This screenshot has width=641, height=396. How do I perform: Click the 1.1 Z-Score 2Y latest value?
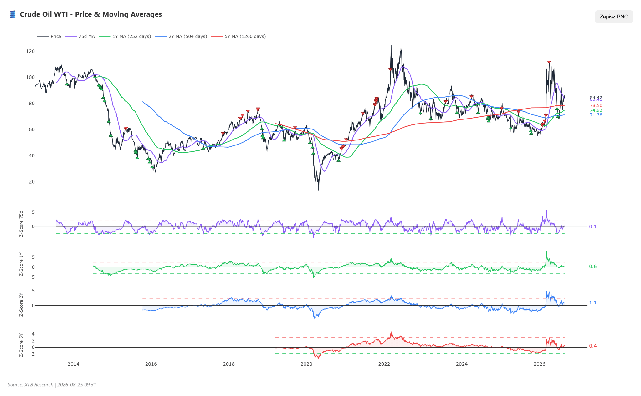pos(593,303)
